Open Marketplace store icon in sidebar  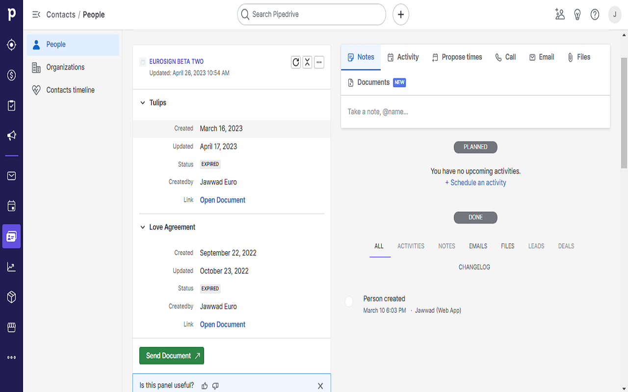[11, 327]
